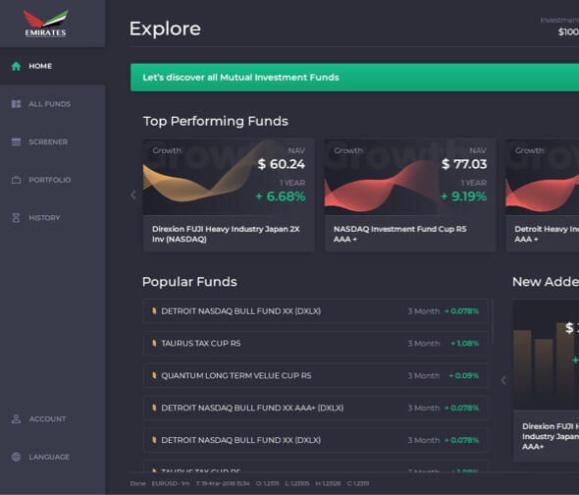Select TAURUS TAX CUP RS fund row
This screenshot has width=579, height=495.
[x=315, y=343]
